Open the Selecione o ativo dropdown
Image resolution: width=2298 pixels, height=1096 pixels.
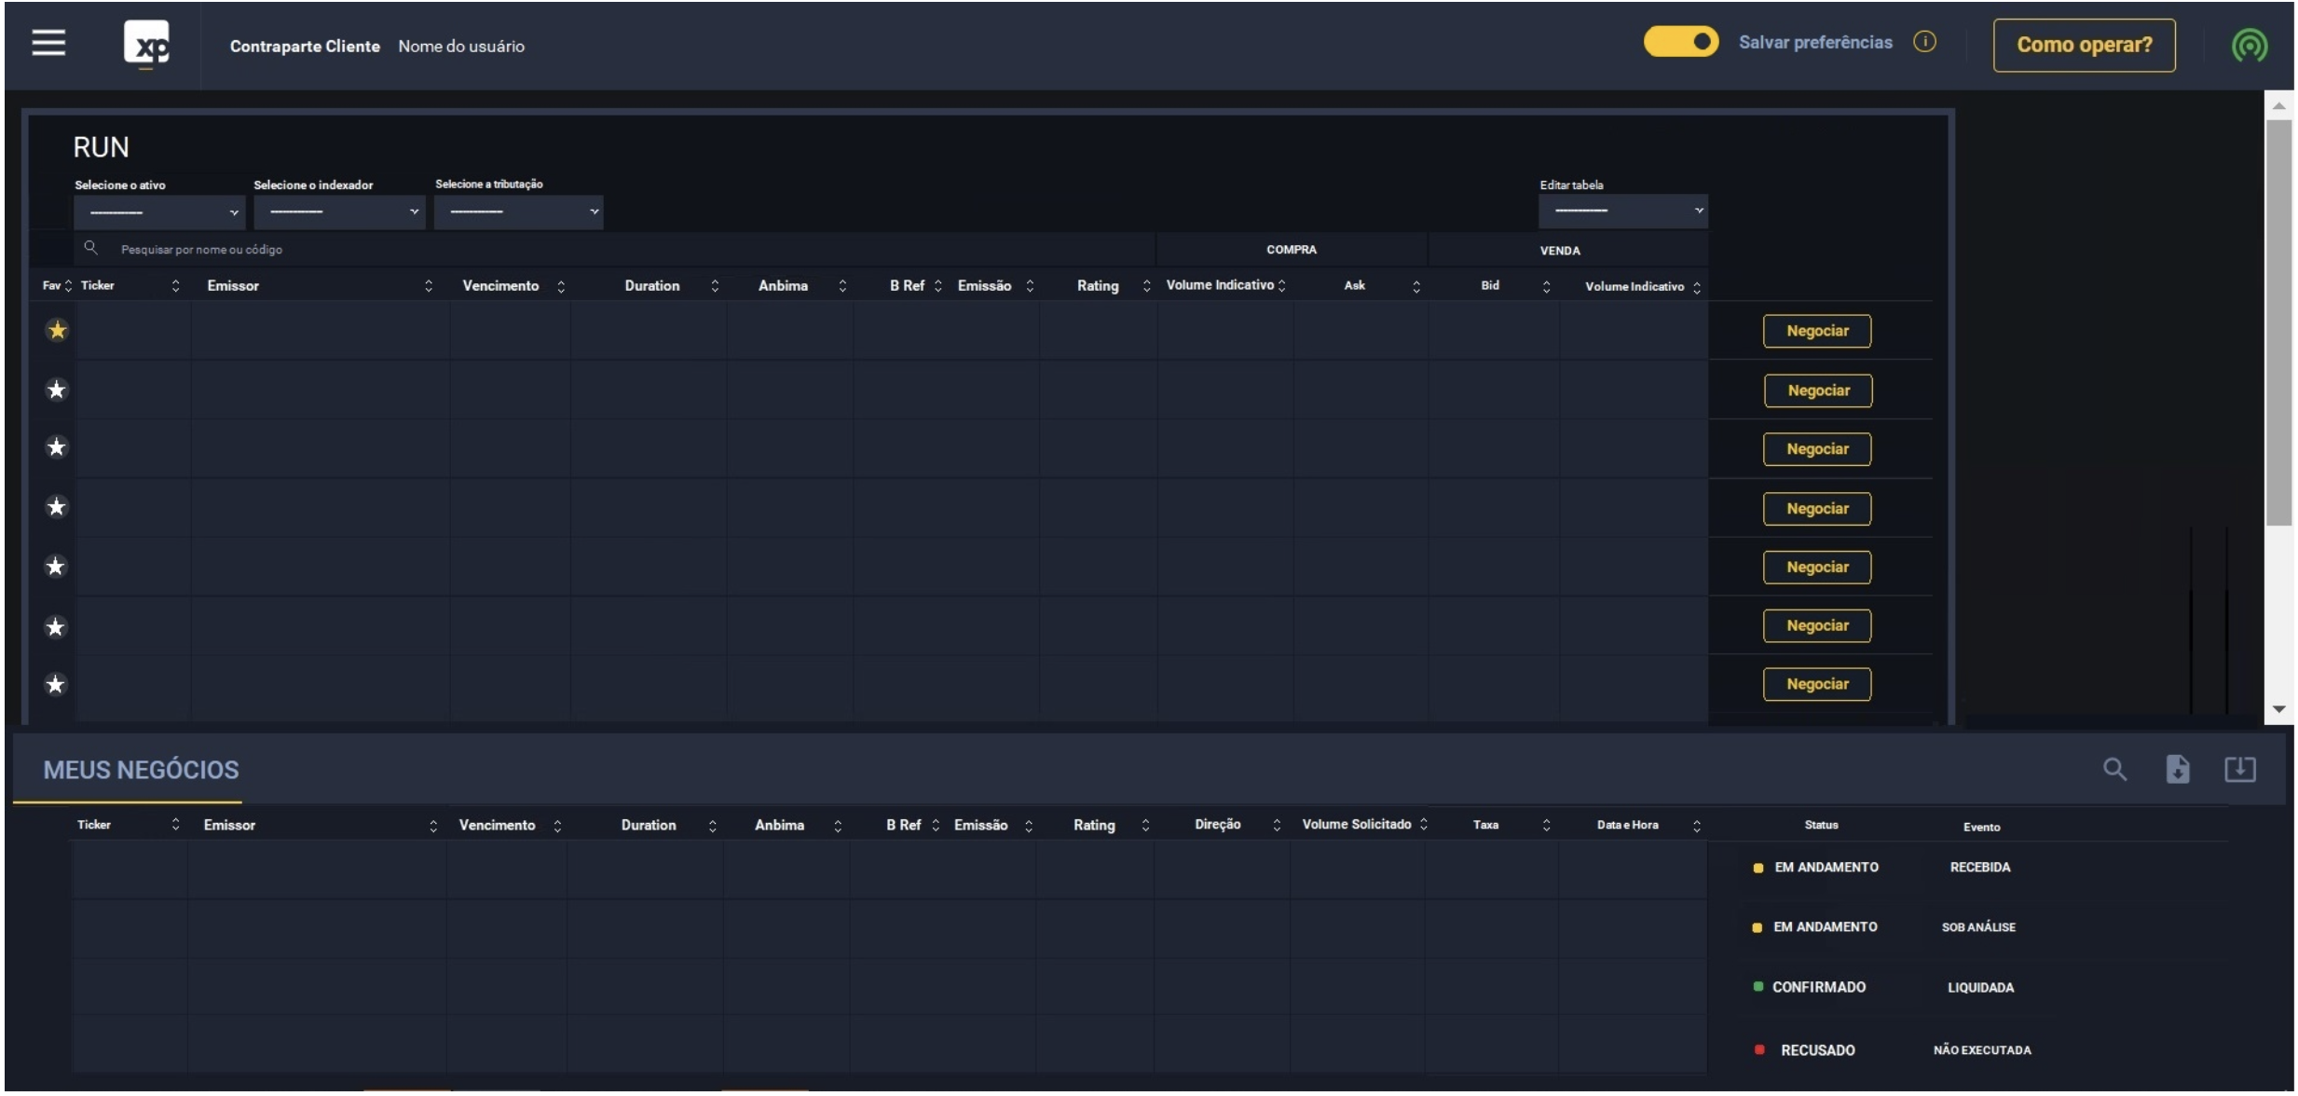click(158, 212)
